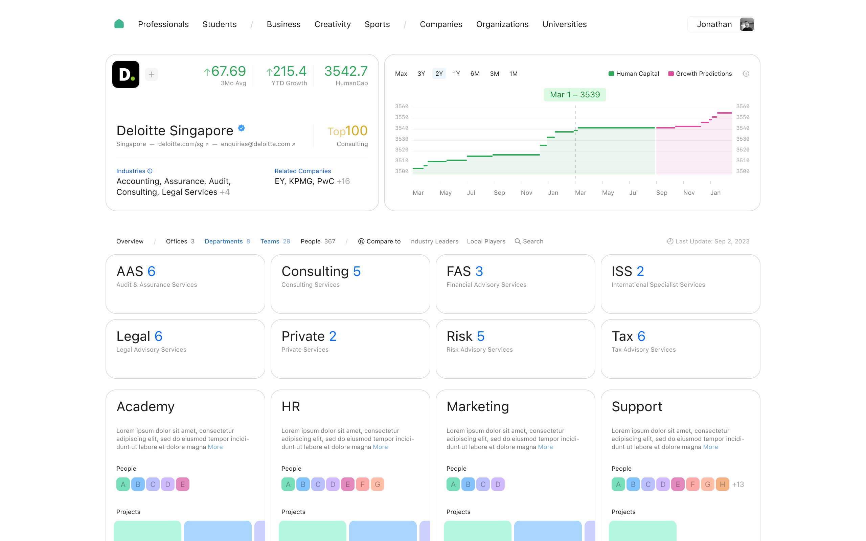
Task: Switch to the Teams tab
Action: pos(275,241)
